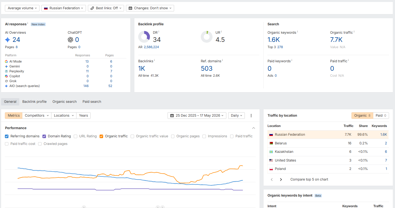Click Compare top 5 on chart

click(x=309, y=179)
